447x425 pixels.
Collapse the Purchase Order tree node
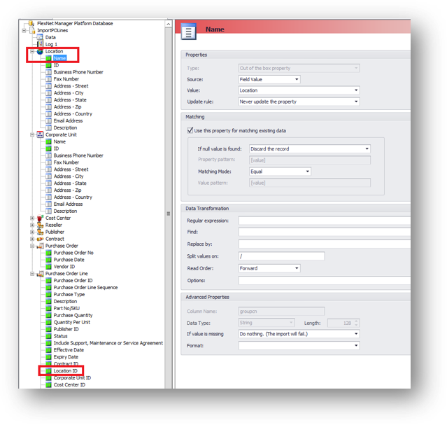[32, 246]
